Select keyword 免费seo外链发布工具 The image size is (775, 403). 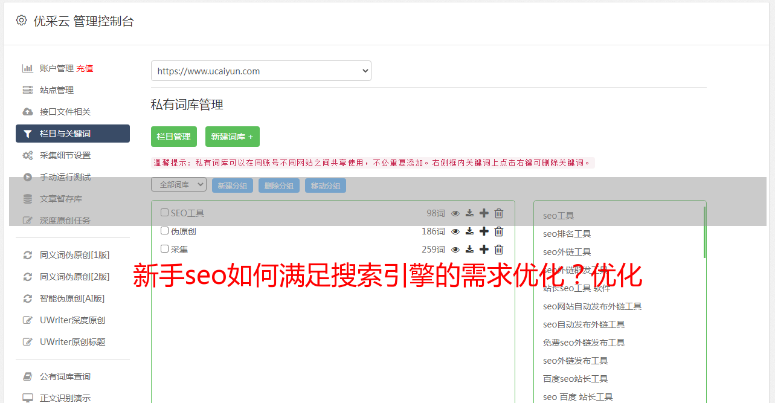(584, 343)
